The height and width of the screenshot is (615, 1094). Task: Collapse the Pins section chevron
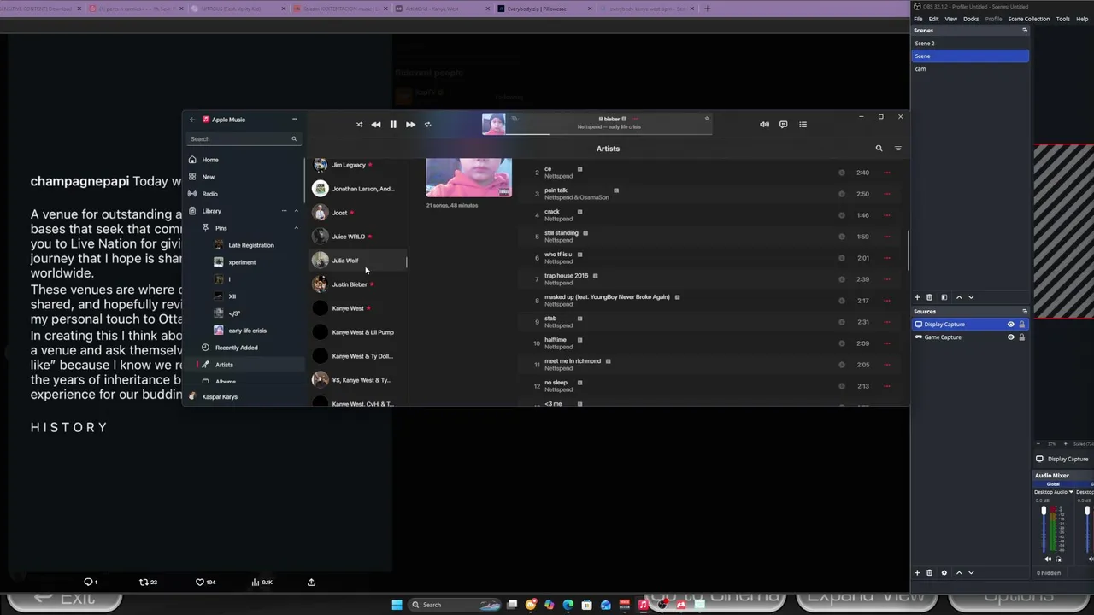click(x=297, y=228)
